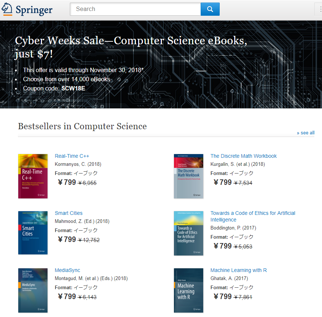
Task: Open The Discrete Math Workbook title link
Action: tap(243, 156)
